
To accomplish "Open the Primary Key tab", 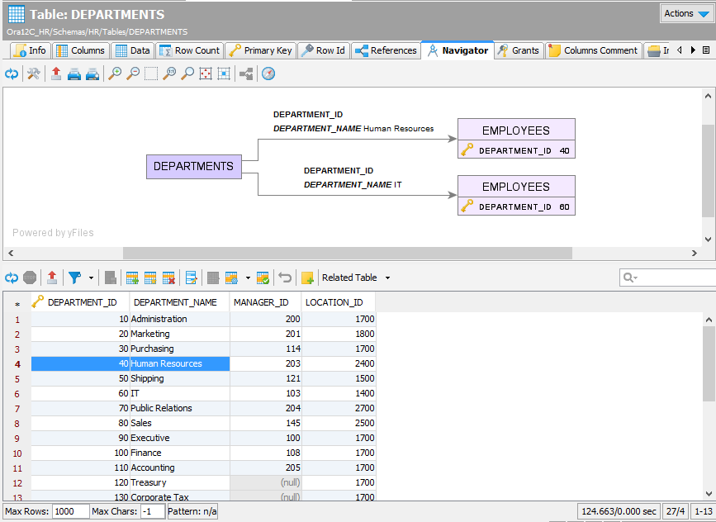I will pyautogui.click(x=260, y=50).
